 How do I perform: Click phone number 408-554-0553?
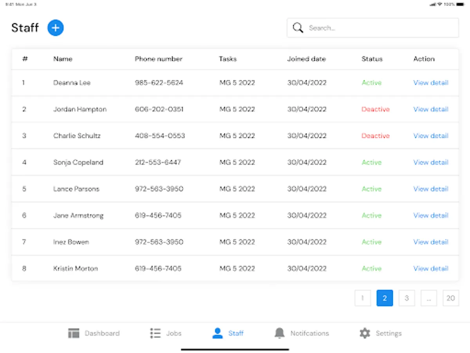coord(160,136)
